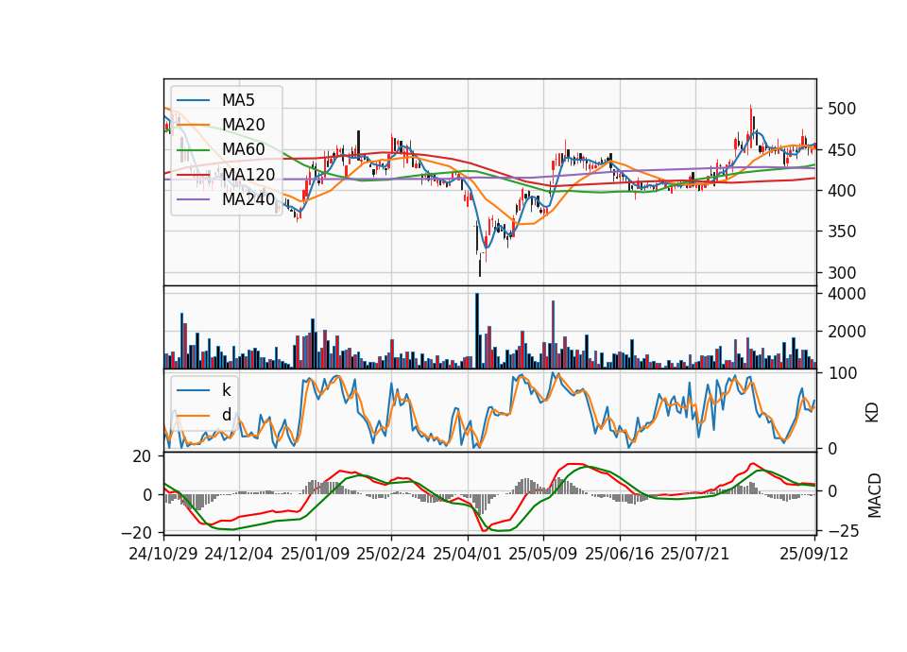This screenshot has width=907, height=652.
Task: Click the 4000 volume axis label
Action: pyautogui.click(x=847, y=294)
